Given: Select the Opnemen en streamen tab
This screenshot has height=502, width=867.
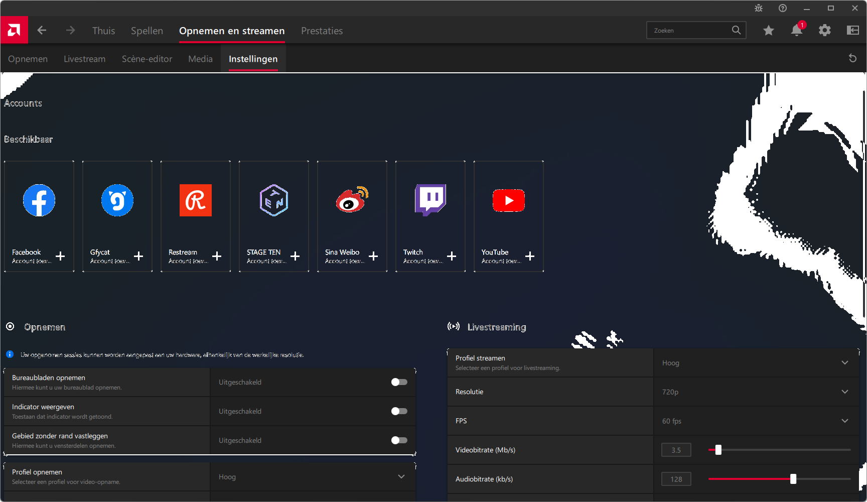Looking at the screenshot, I should pos(232,31).
